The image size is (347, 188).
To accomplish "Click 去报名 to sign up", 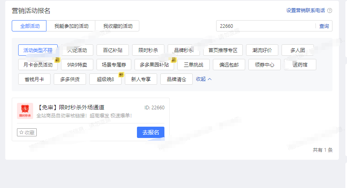I will point(151,132).
